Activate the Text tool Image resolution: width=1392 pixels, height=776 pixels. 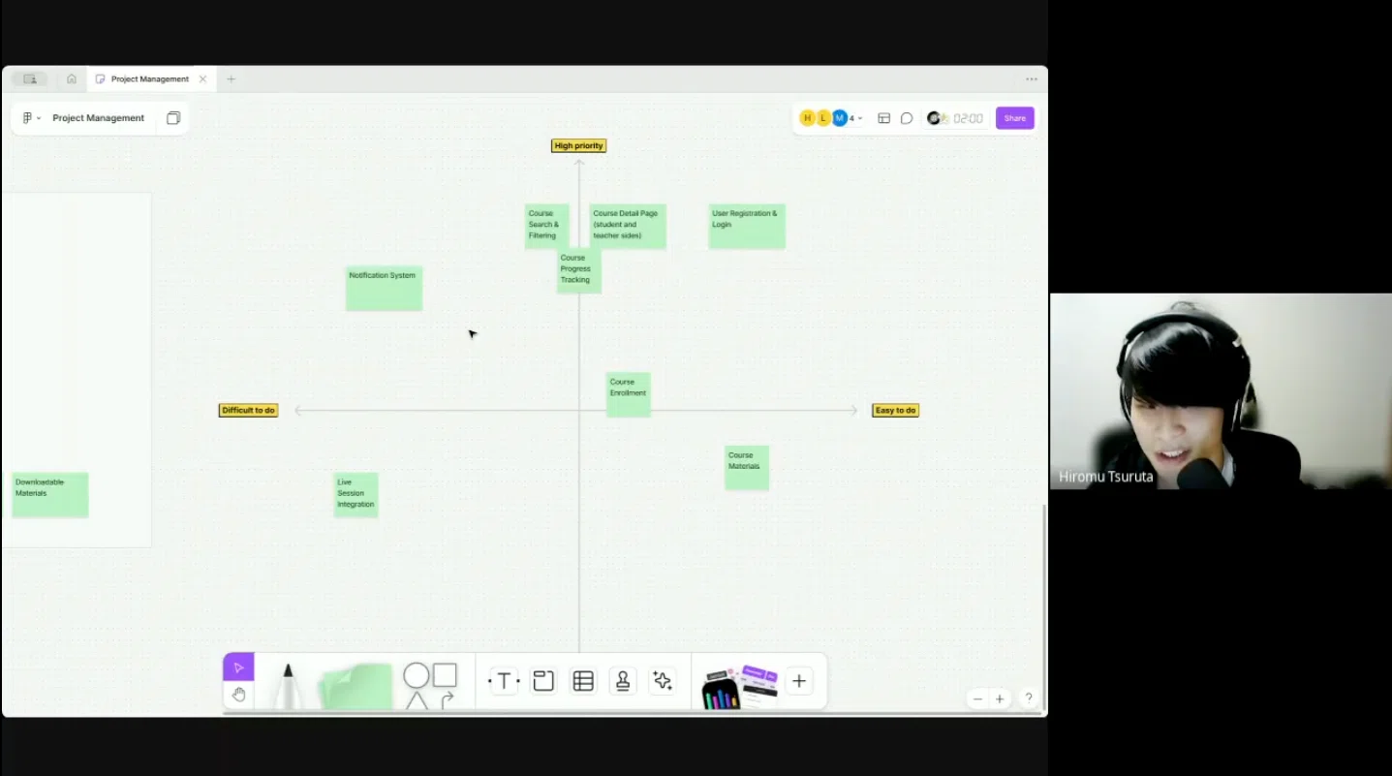click(504, 681)
